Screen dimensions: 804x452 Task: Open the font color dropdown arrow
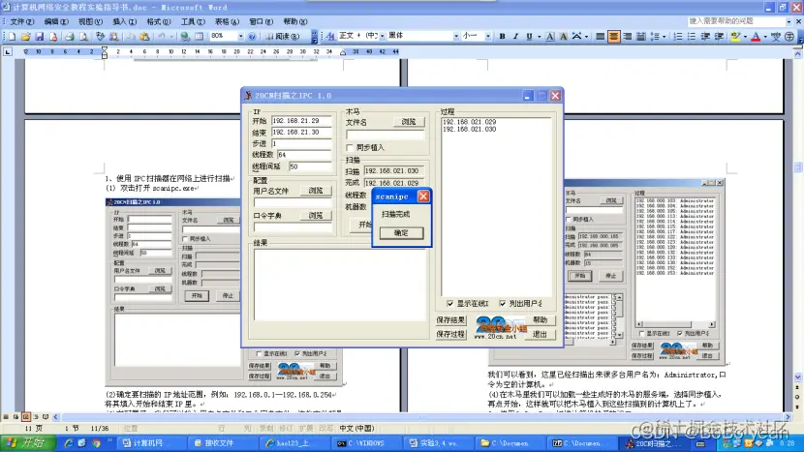(765, 36)
